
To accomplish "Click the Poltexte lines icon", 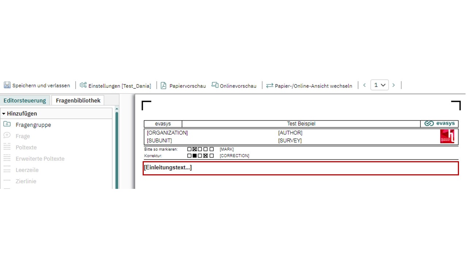I will pos(7,147).
